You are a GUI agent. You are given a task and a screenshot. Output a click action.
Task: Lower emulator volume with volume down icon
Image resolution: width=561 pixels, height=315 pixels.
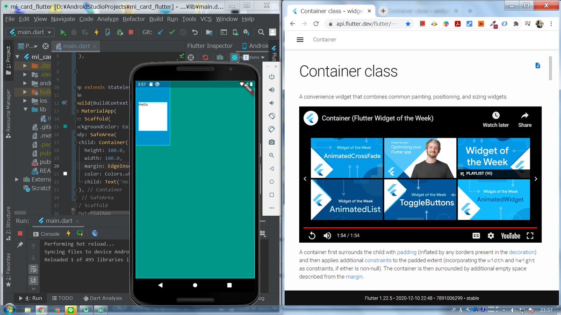pos(272,103)
